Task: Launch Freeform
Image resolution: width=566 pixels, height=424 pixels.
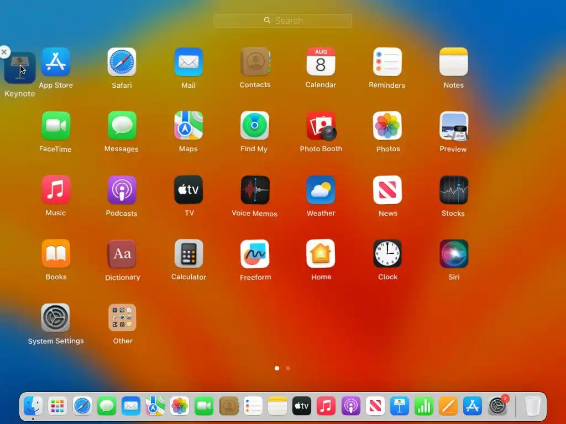Action: coord(254,253)
